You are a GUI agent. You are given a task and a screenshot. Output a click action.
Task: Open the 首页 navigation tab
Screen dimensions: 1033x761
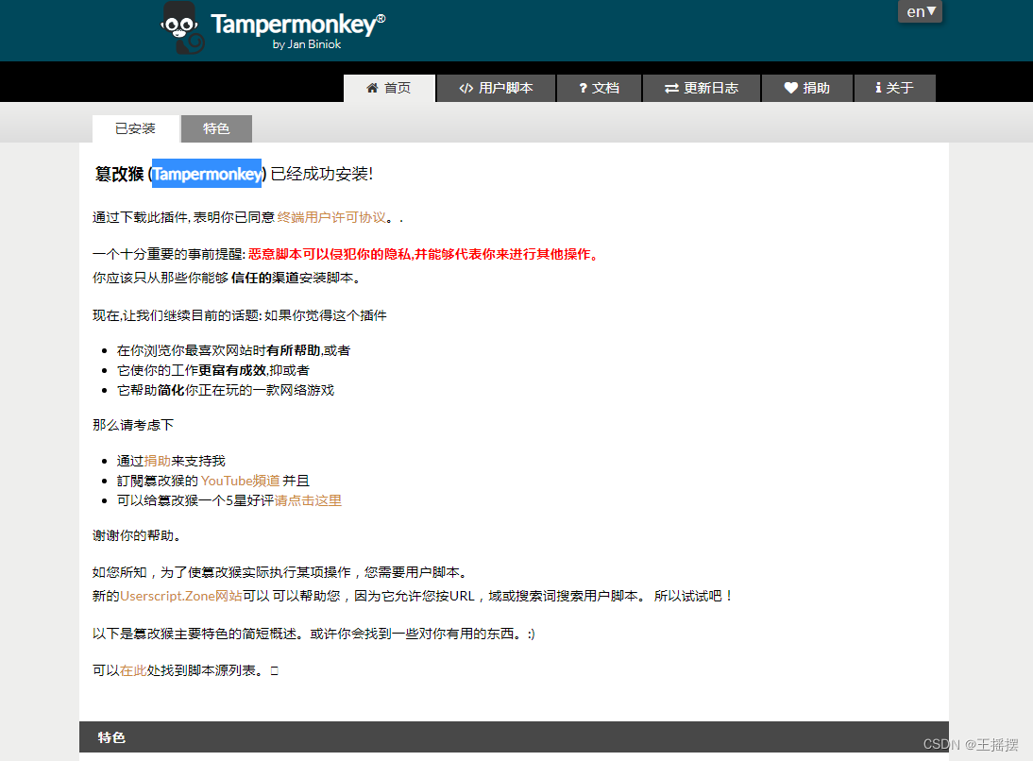[x=389, y=89]
